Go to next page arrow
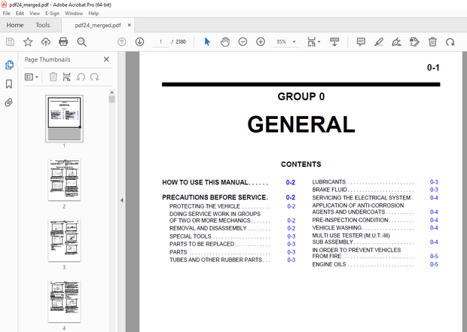The height and width of the screenshot is (332, 467). coord(139,41)
